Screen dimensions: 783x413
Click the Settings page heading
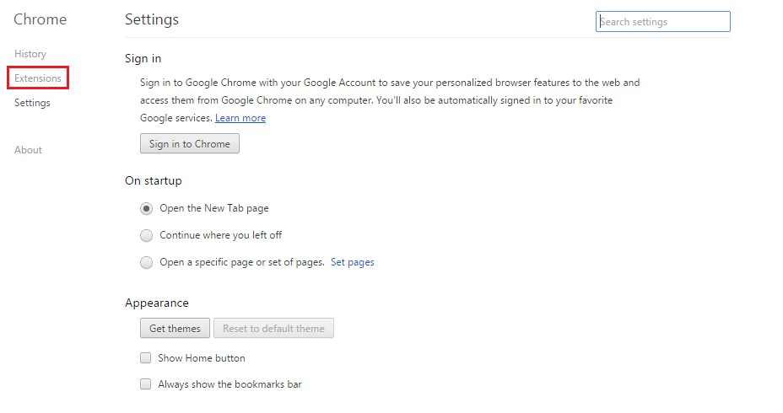tap(152, 19)
